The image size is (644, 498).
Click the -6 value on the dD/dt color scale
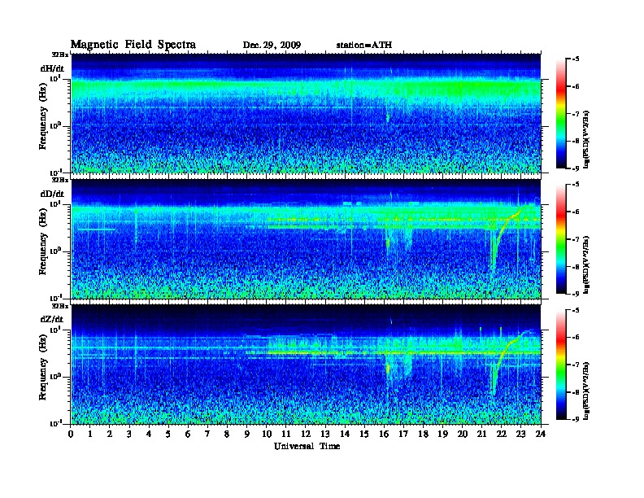point(576,212)
